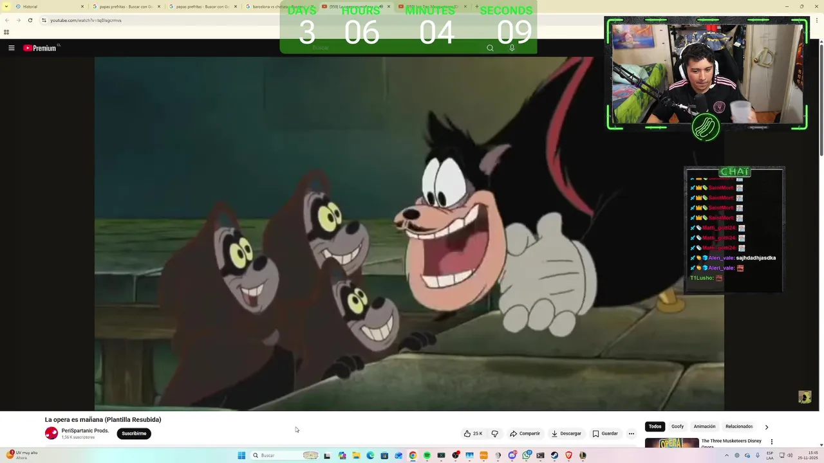This screenshot has width=824, height=463.
Task: Open Brave browser from the taskbar
Action: tap(568, 455)
